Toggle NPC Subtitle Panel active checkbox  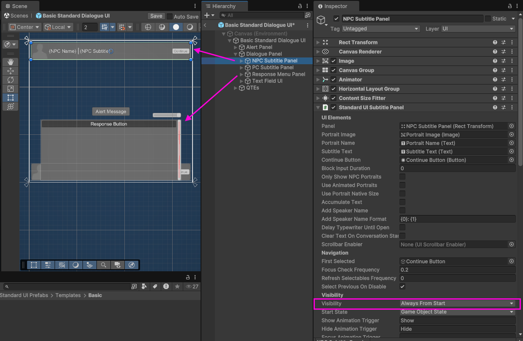(336, 19)
